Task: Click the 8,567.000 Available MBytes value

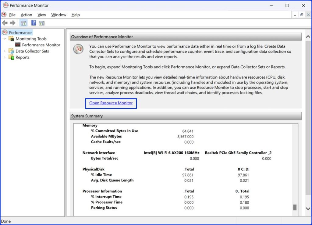Action: click(185, 137)
